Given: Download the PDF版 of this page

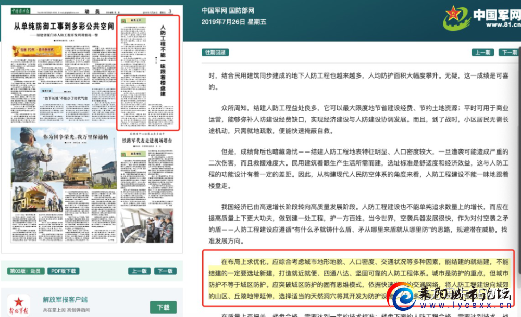Looking at the screenshot, I should coord(64,271).
